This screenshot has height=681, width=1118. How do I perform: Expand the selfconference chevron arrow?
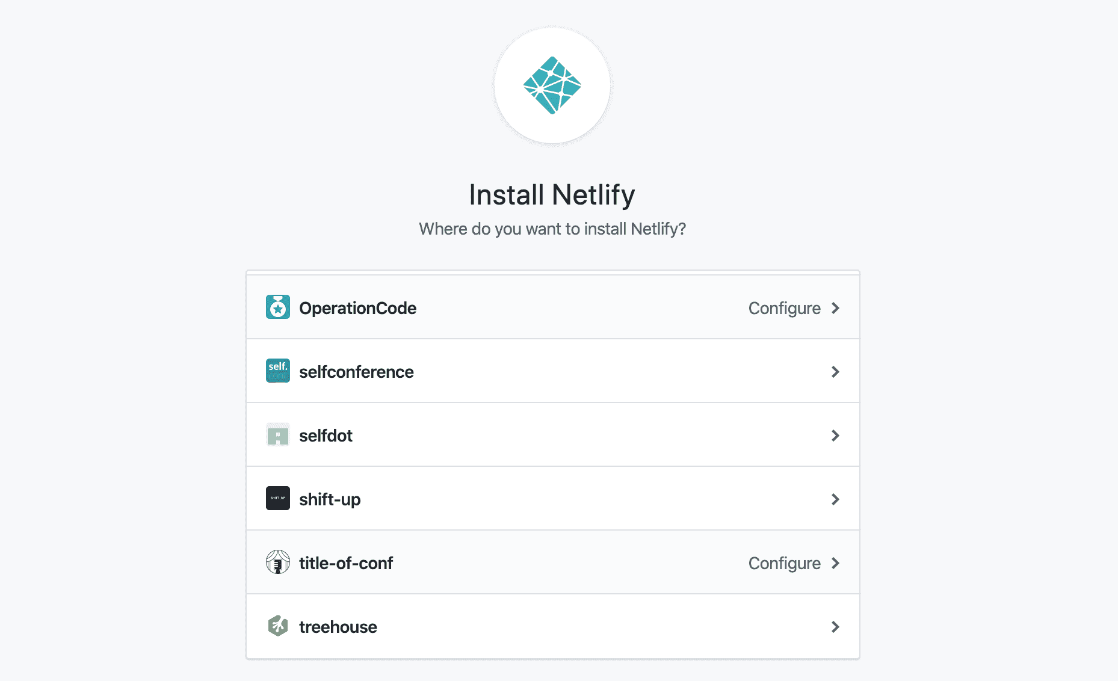(x=835, y=372)
